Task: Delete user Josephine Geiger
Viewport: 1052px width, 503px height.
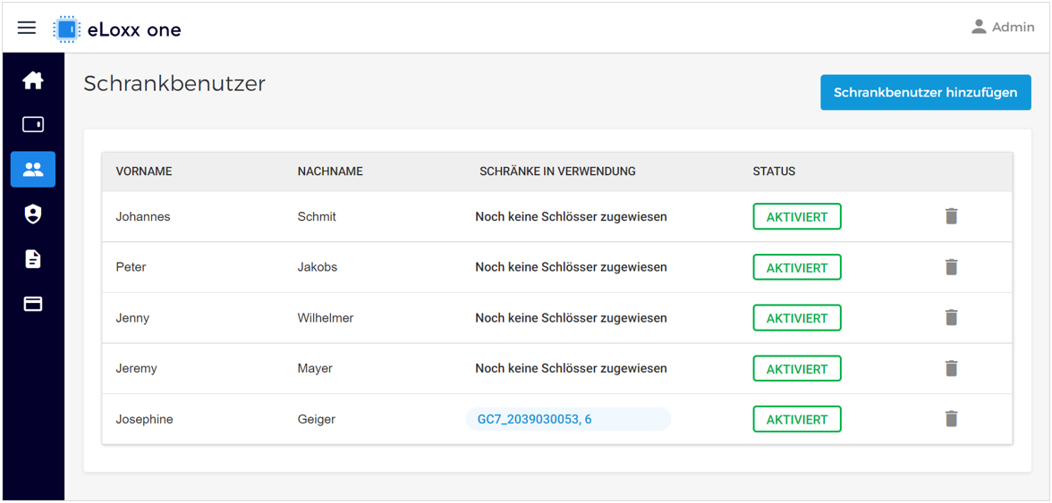Action: (951, 419)
